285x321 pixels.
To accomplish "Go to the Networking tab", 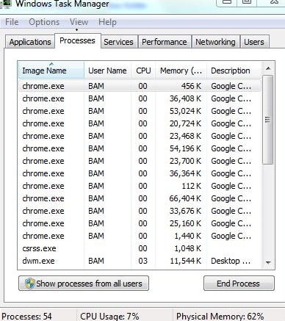I will 215,42.
